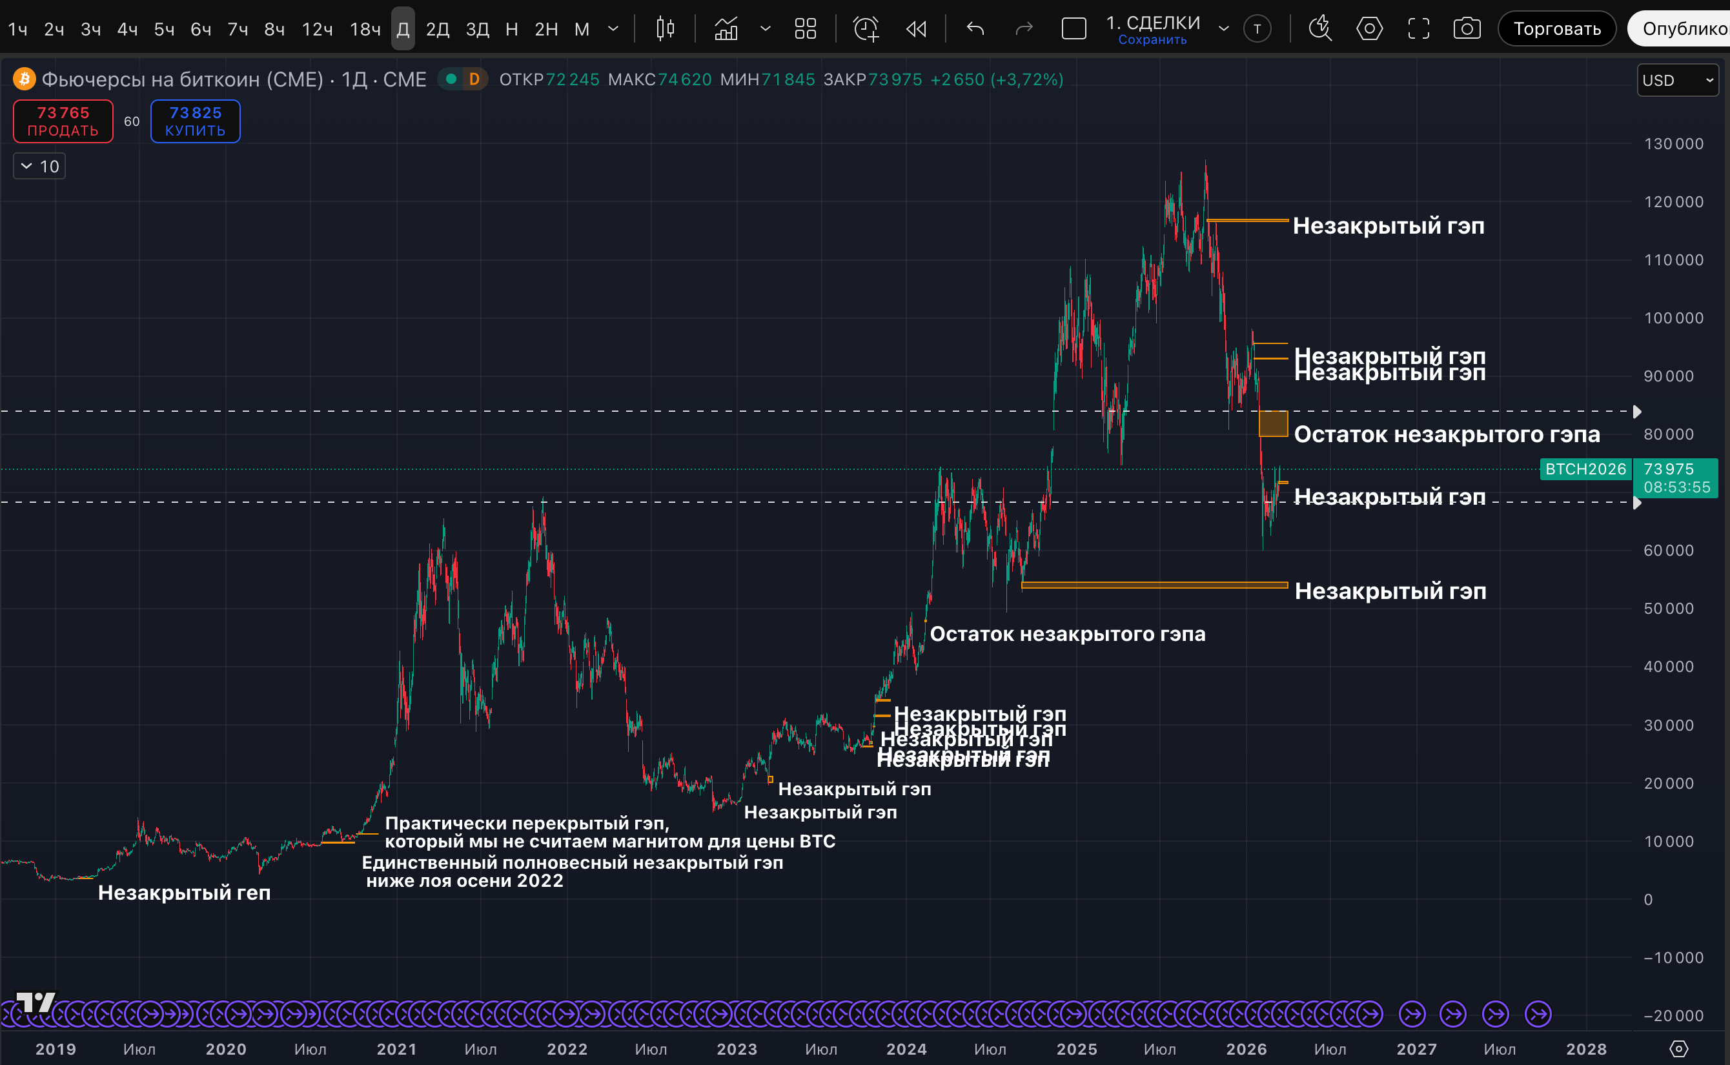Open the indicator templates grid icon
The image size is (1730, 1065).
point(805,29)
